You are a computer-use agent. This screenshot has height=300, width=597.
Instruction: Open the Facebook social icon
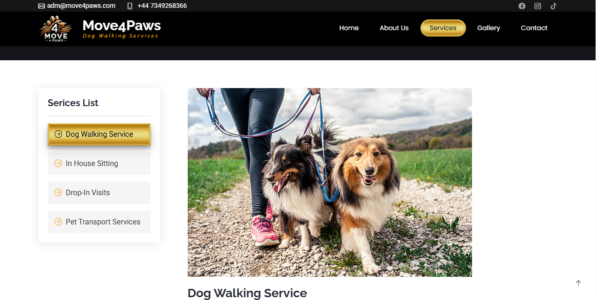point(522,6)
